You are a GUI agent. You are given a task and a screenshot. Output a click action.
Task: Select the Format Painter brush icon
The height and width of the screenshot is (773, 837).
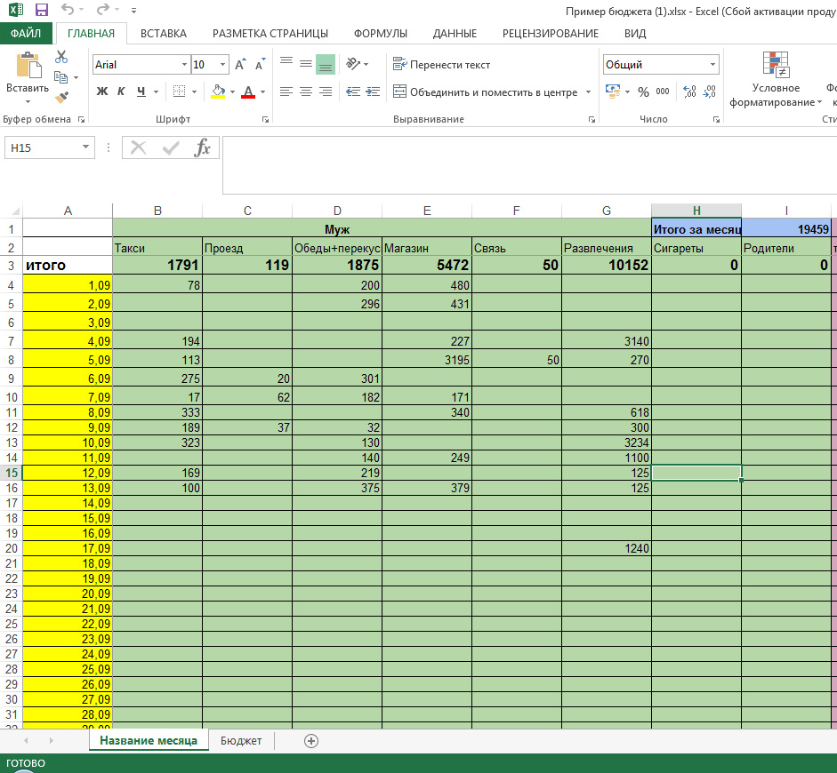(x=61, y=97)
